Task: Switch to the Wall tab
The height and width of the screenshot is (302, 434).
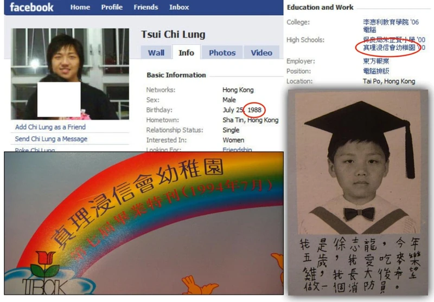Action: click(x=156, y=53)
